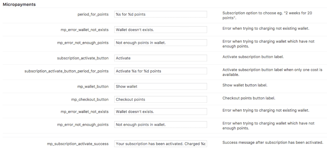Click the "Checkout points button label." description
The image size is (327, 150).
click(249, 98)
